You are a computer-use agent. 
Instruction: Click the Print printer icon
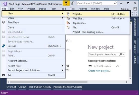pos(4,55)
